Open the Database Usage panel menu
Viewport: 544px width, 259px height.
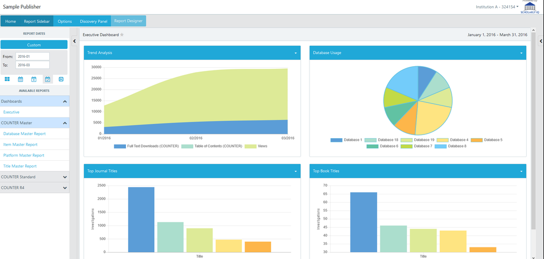(x=521, y=53)
